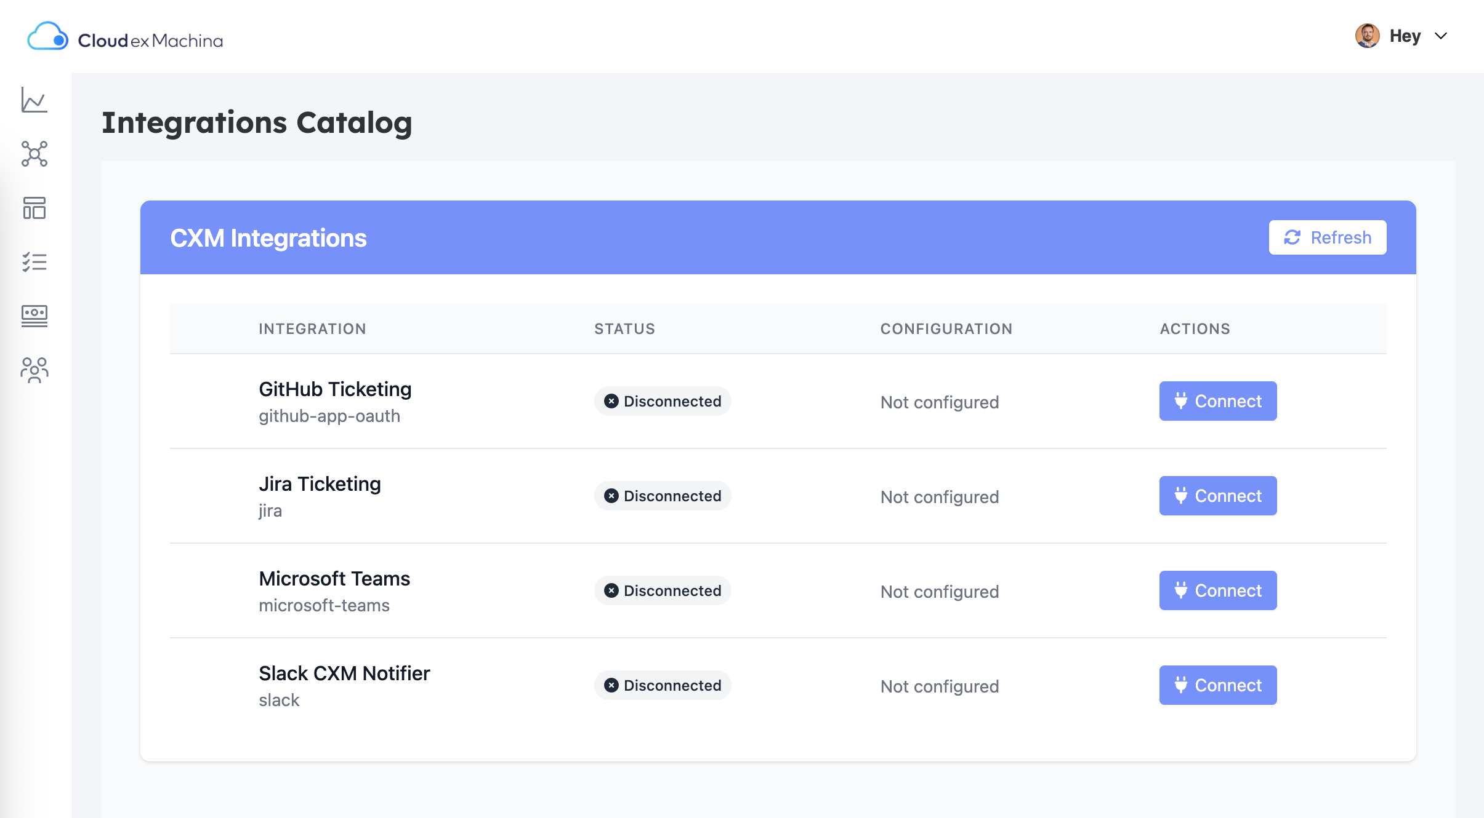Click Jira Ticketing Disconnected status badge
The width and height of the screenshot is (1484, 818).
pyautogui.click(x=663, y=496)
